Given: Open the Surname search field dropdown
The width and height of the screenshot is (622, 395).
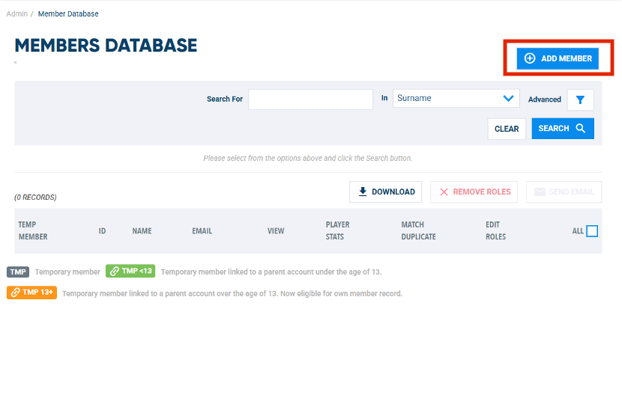Looking at the screenshot, I should pos(456,98).
